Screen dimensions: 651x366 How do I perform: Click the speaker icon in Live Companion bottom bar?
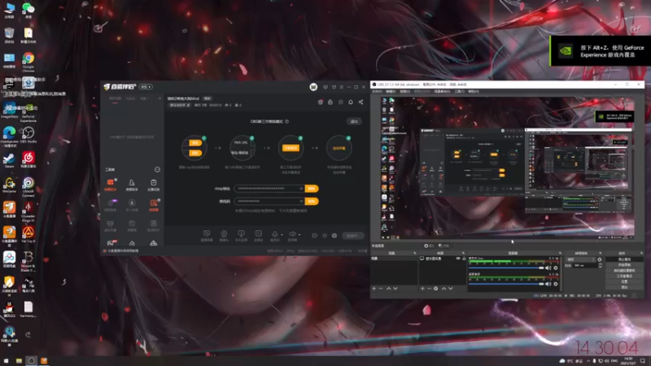click(292, 234)
